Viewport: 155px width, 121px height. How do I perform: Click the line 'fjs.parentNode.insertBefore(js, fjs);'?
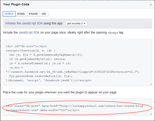[41, 76]
